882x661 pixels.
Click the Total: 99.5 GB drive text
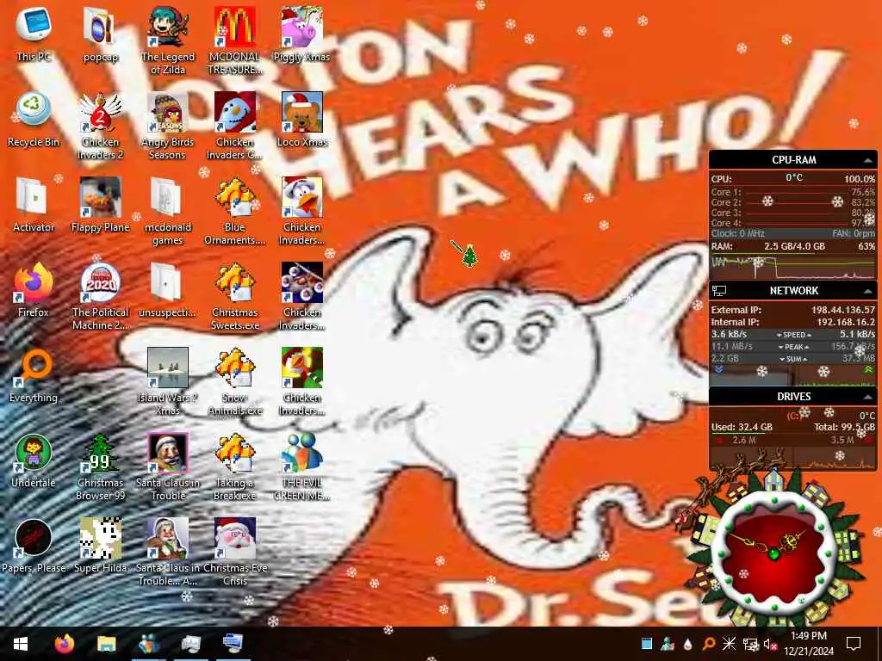tap(844, 427)
